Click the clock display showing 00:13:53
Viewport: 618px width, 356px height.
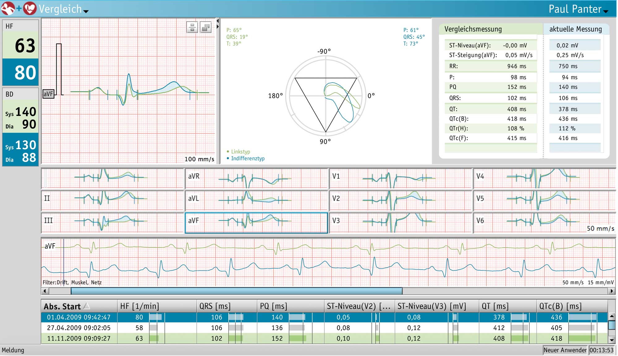[602, 350]
